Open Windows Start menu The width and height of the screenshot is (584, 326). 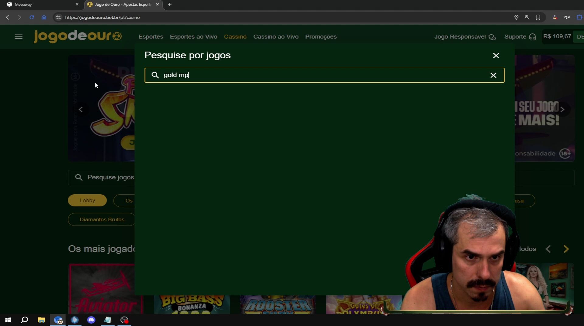point(8,320)
